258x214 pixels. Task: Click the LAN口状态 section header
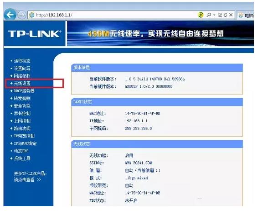(157, 102)
